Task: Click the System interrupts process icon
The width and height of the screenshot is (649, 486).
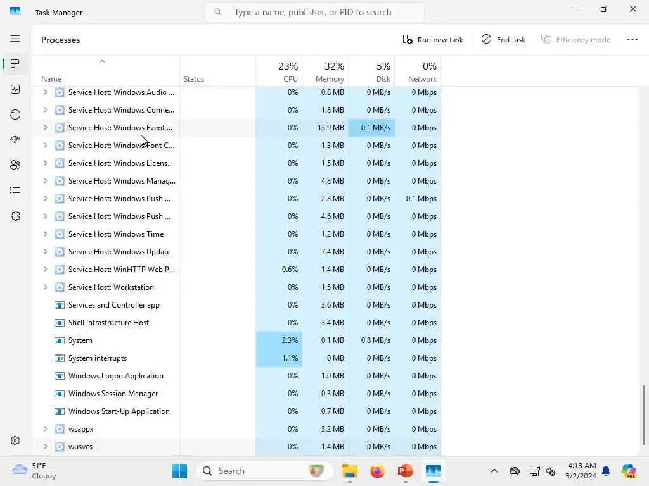Action: [60, 358]
